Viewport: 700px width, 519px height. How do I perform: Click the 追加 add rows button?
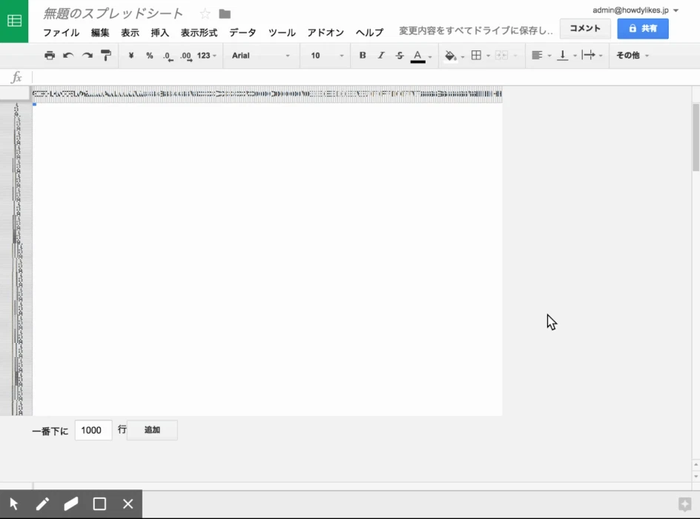(x=152, y=430)
